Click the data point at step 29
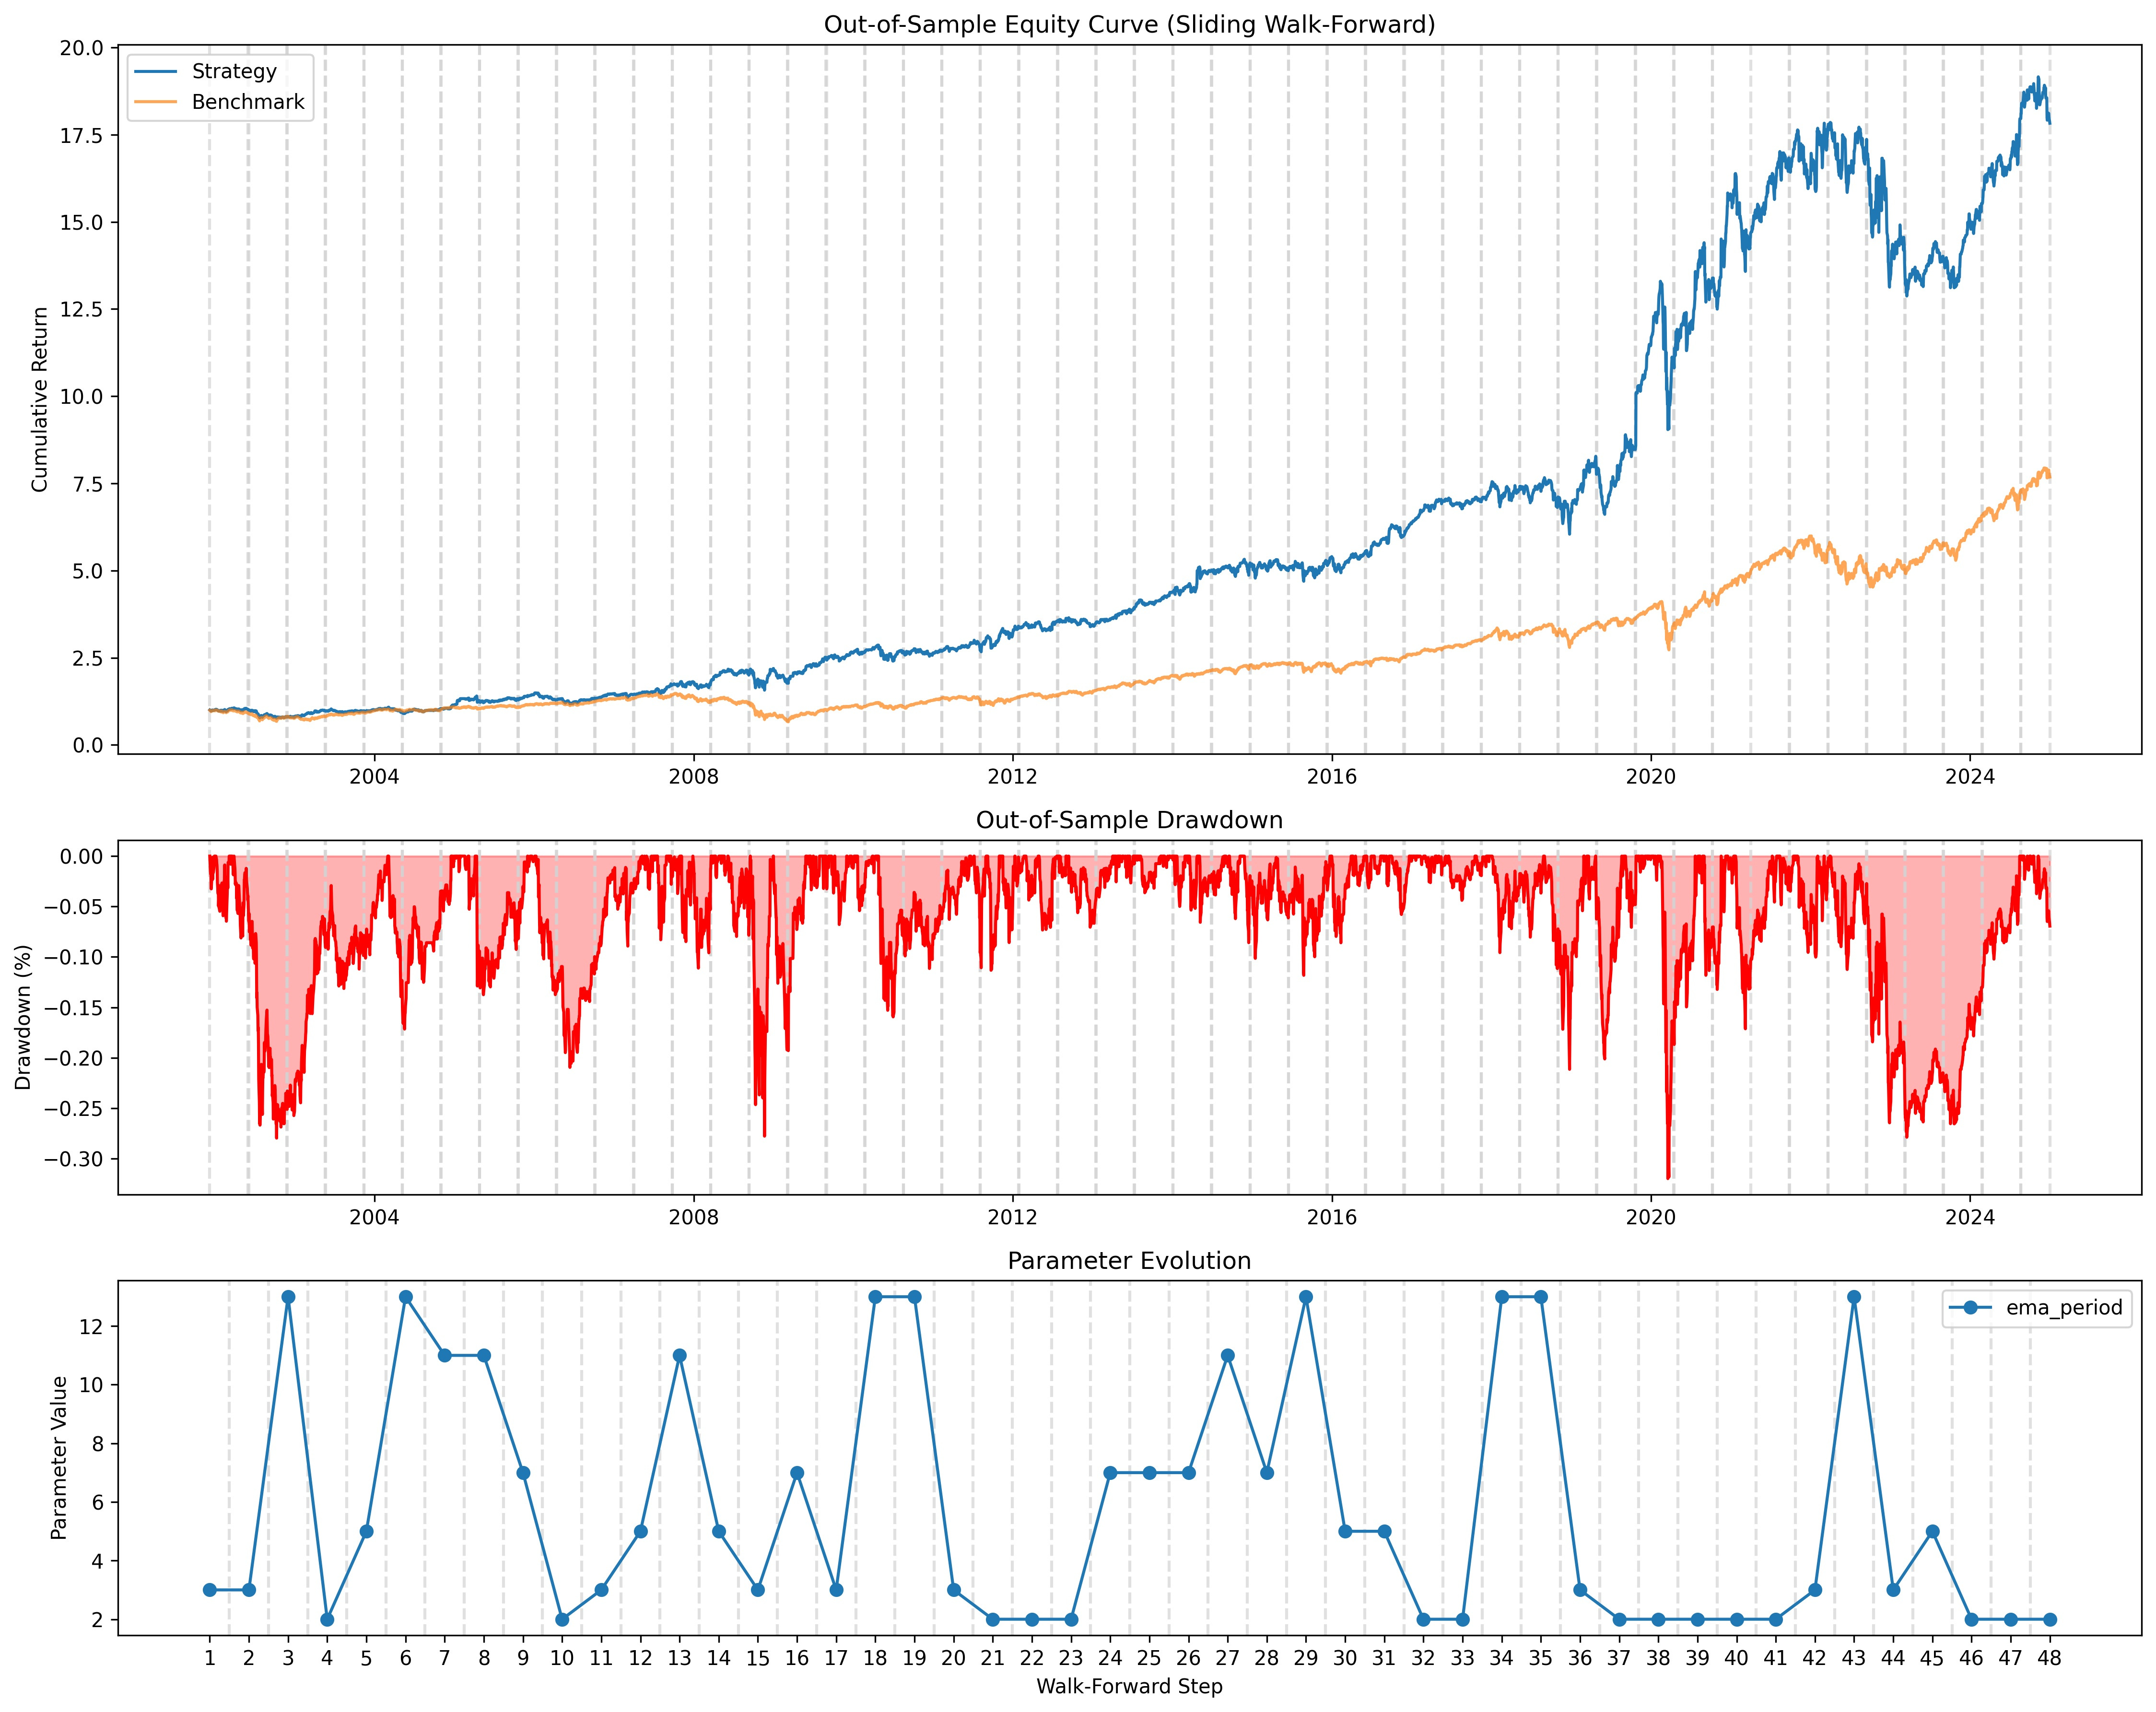This screenshot has width=2156, height=1712. click(1306, 1297)
